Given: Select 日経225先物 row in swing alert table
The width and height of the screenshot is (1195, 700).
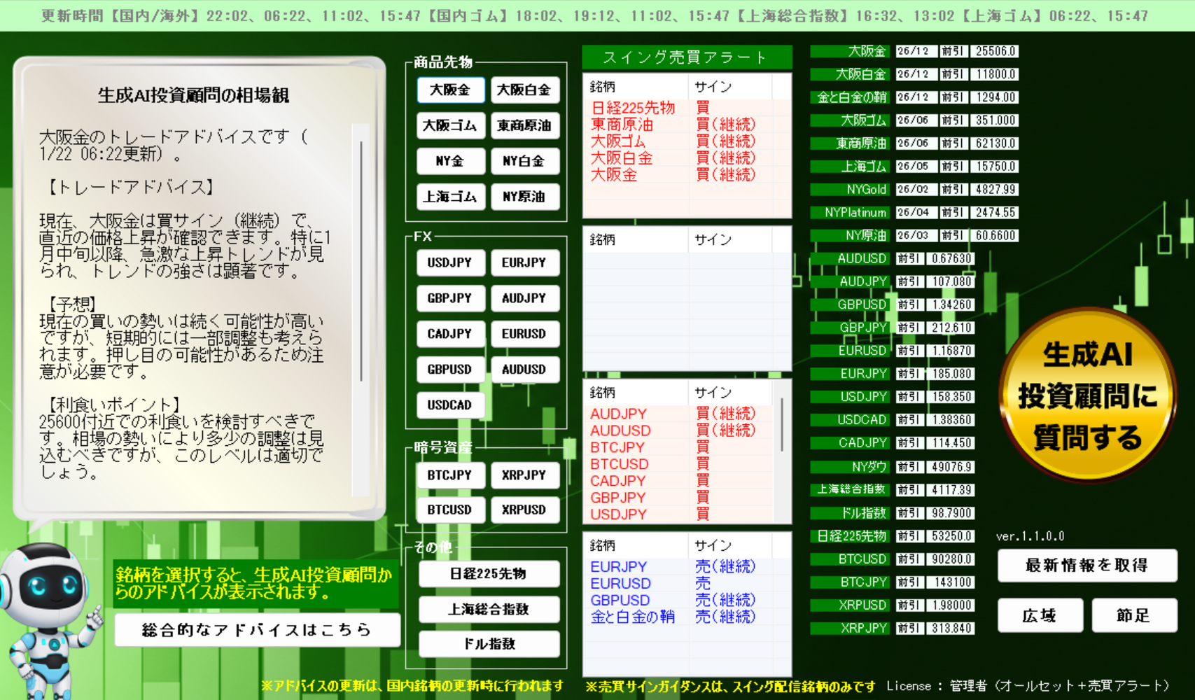Looking at the screenshot, I should [x=678, y=108].
